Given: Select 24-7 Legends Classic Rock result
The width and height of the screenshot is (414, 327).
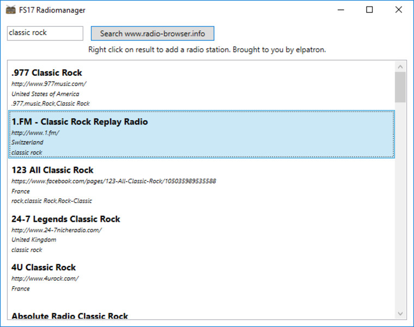Looking at the screenshot, I should pyautogui.click(x=66, y=219).
